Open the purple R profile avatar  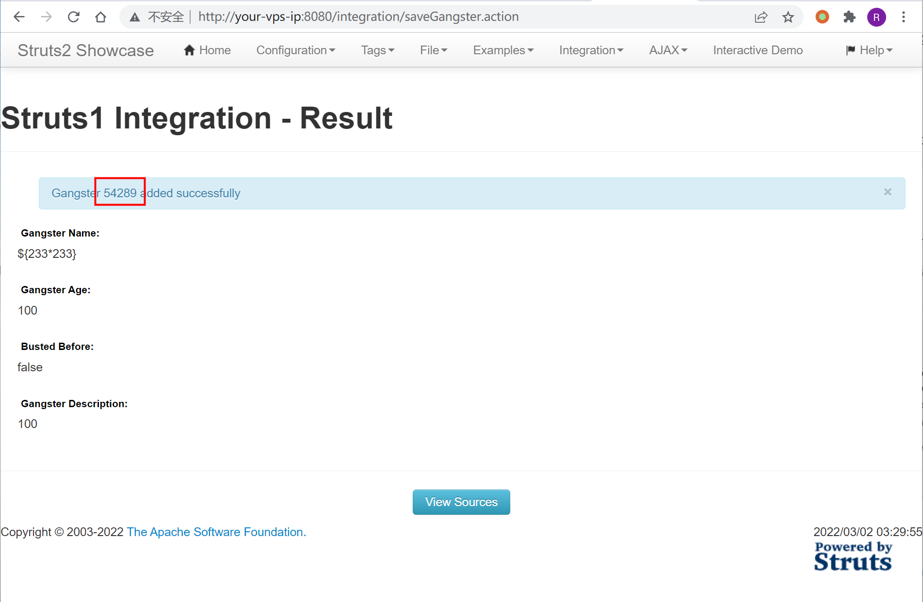[x=876, y=17]
